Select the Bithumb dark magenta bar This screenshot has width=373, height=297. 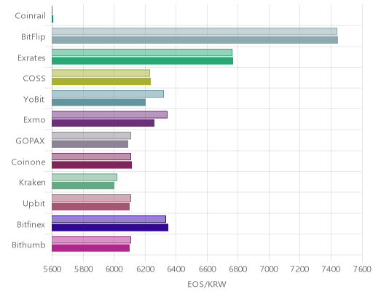pos(90,248)
